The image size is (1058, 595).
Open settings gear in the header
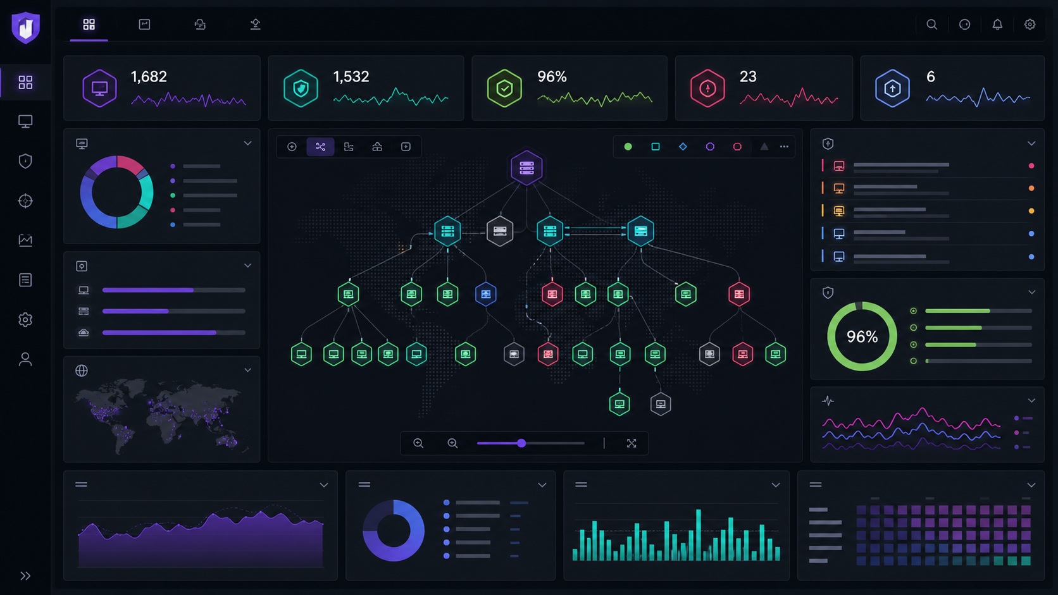[x=1030, y=24]
